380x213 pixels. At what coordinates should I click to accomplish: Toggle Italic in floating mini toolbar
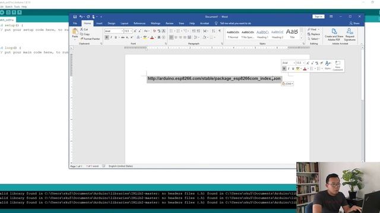coord(289,69)
